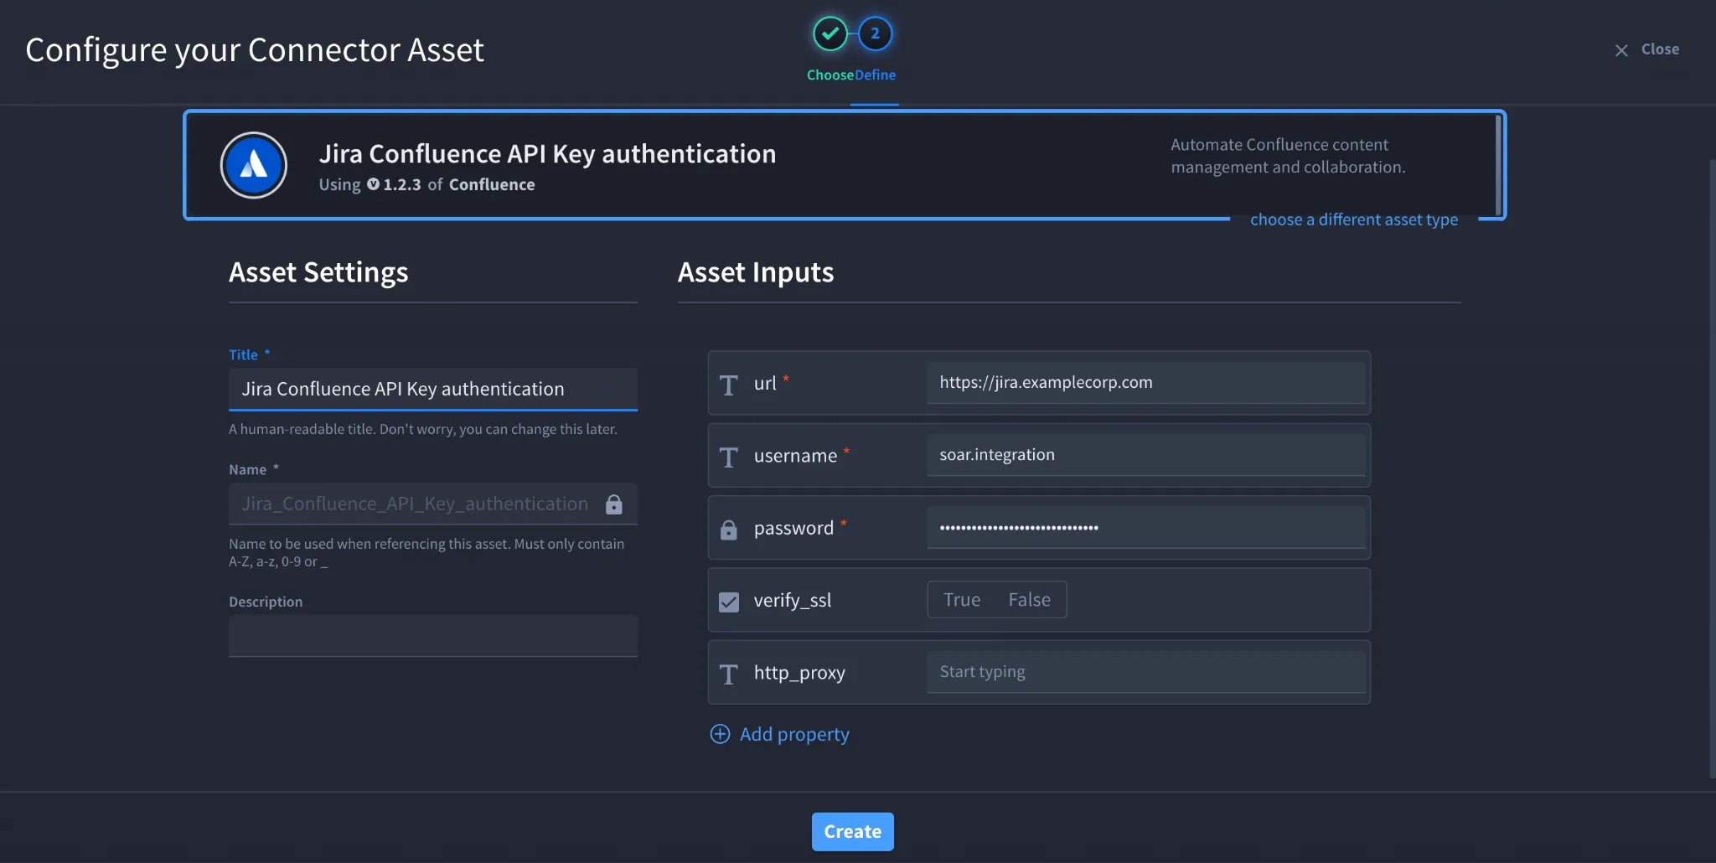Click the username input with soar.integration
The image size is (1716, 863).
pos(1146,455)
